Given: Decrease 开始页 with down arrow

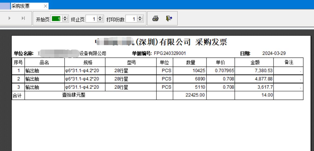Looking at the screenshot, I should click(65, 20).
